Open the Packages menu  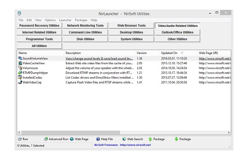(x=81, y=20)
